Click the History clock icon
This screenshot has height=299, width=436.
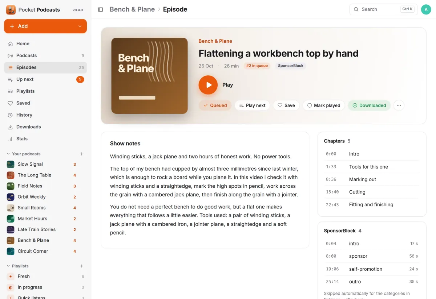[x=10, y=115]
